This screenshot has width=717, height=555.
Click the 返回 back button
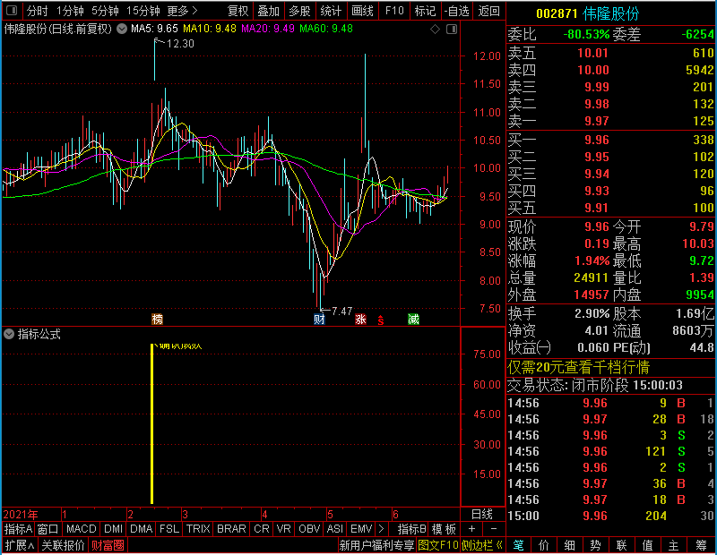pyautogui.click(x=488, y=11)
